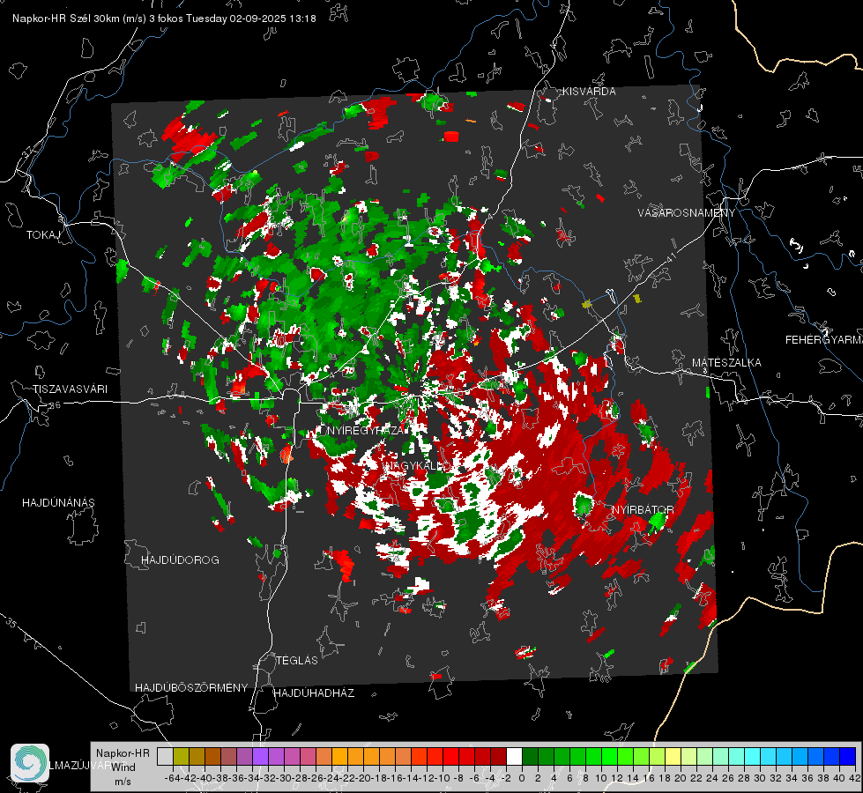Click the HAJDÚNÁNÁS label
The height and width of the screenshot is (793, 863).
58,503
